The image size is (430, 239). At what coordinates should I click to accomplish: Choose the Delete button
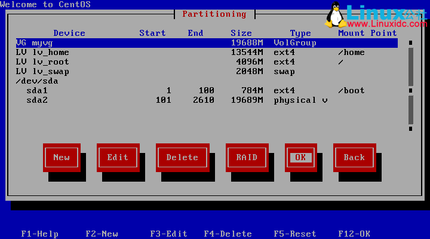(x=182, y=158)
